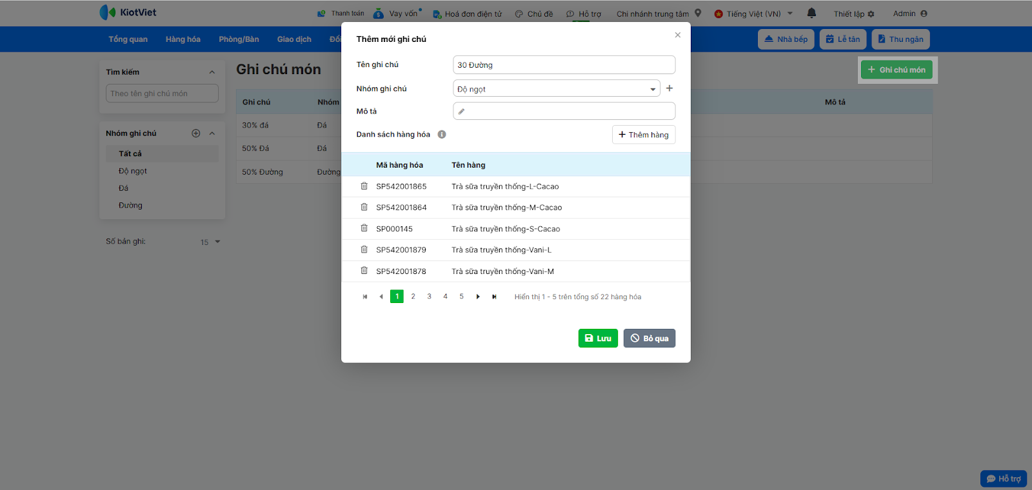Viewport: 1032px width, 490px height.
Task: Filter by Đá group in sidebar
Action: click(124, 188)
